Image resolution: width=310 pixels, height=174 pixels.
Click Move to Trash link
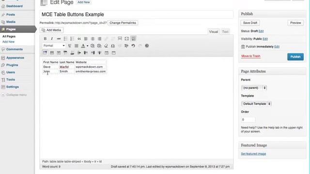pos(251,56)
